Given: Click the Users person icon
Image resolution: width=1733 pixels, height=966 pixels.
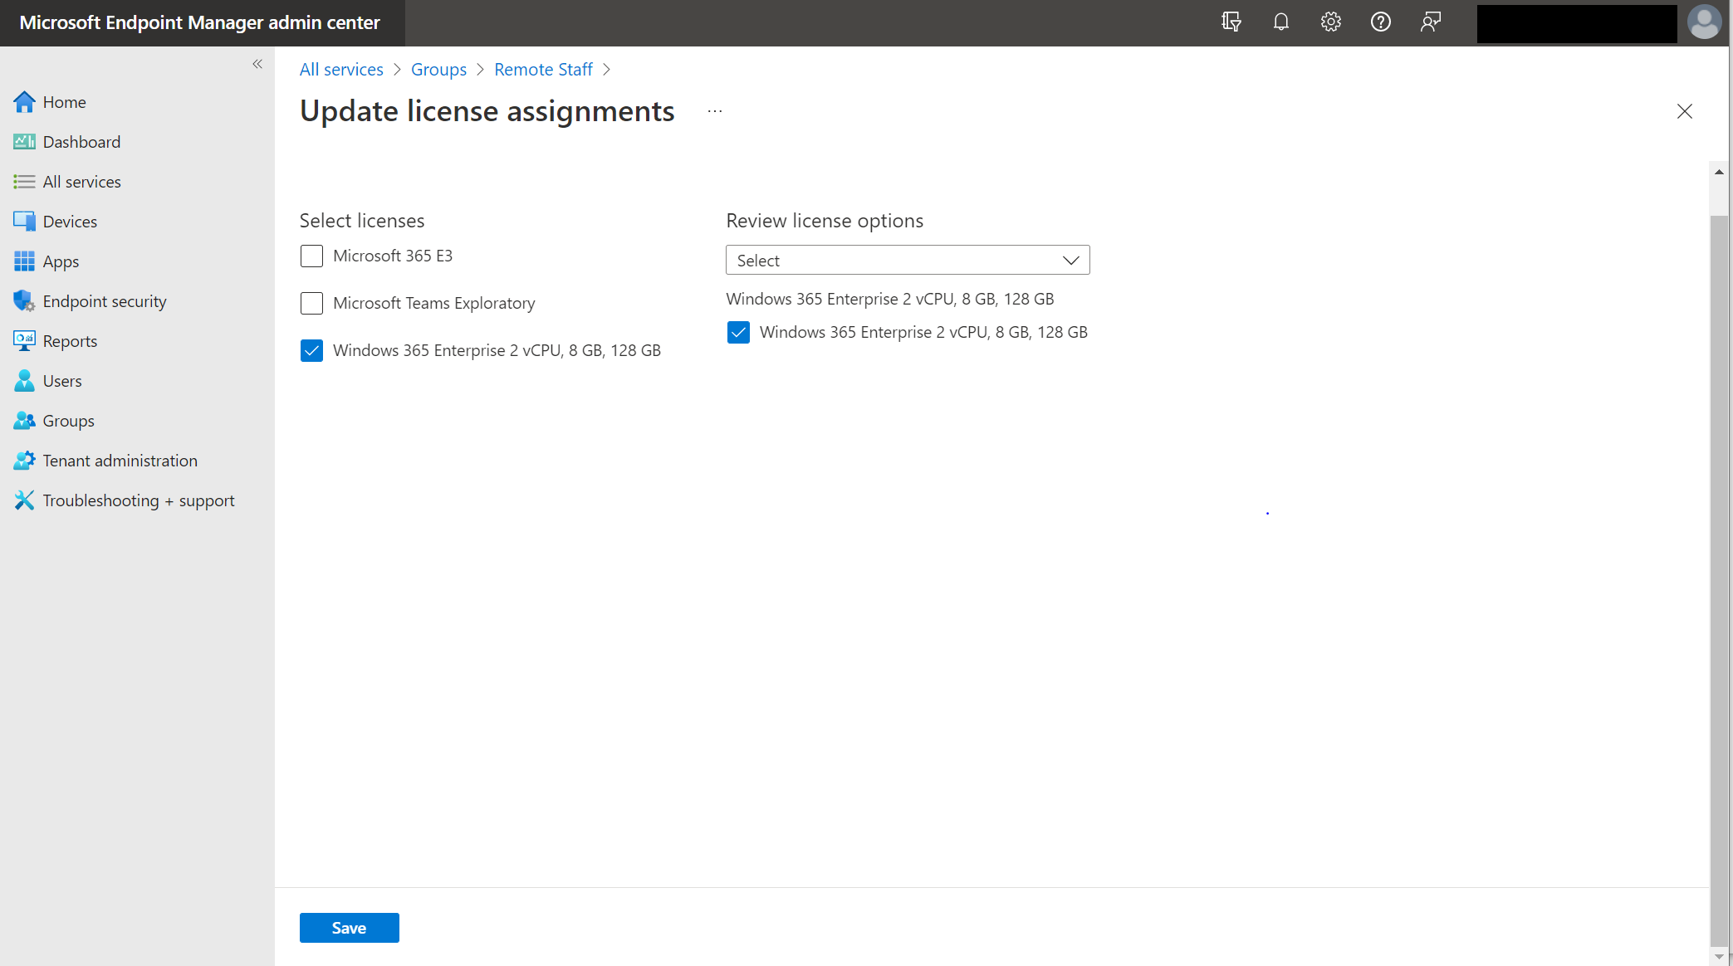Looking at the screenshot, I should pos(24,381).
